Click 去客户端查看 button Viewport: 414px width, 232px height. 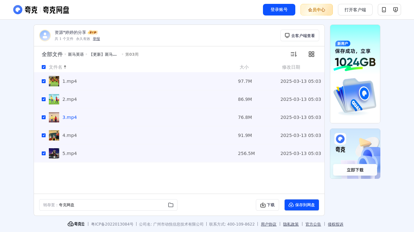[x=300, y=35]
